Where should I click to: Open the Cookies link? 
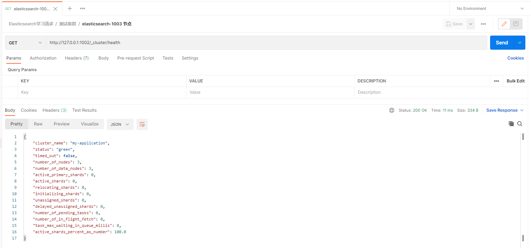point(515,58)
